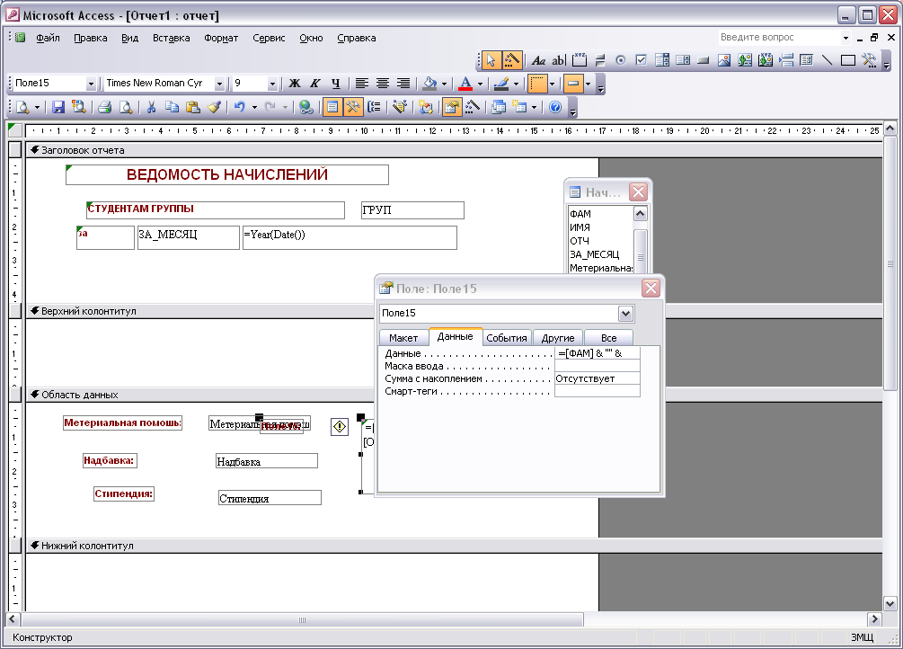Open More Controls (hammer and wrench) tool
This screenshot has width=903, height=649.
click(x=869, y=60)
